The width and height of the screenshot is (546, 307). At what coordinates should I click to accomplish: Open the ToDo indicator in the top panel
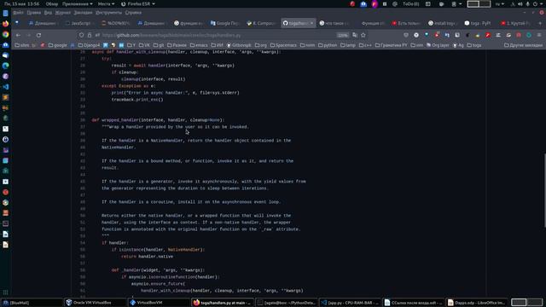[x=410, y=3]
